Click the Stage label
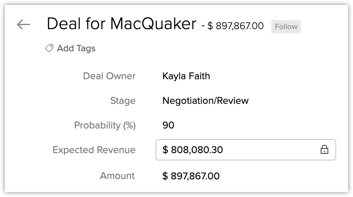353x197 pixels. (x=123, y=101)
